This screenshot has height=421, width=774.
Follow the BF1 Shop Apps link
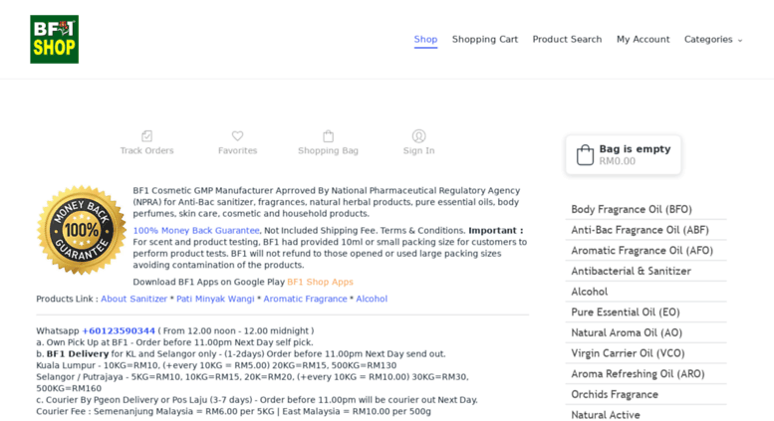pos(321,282)
